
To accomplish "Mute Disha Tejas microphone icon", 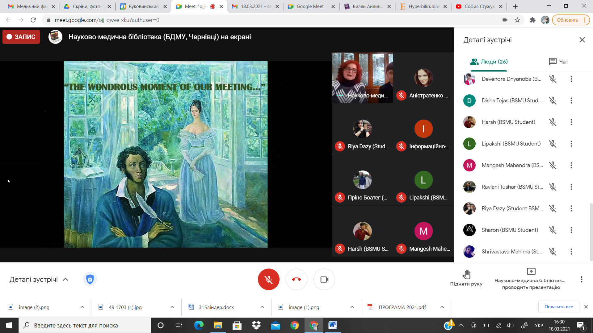I will click(x=553, y=101).
